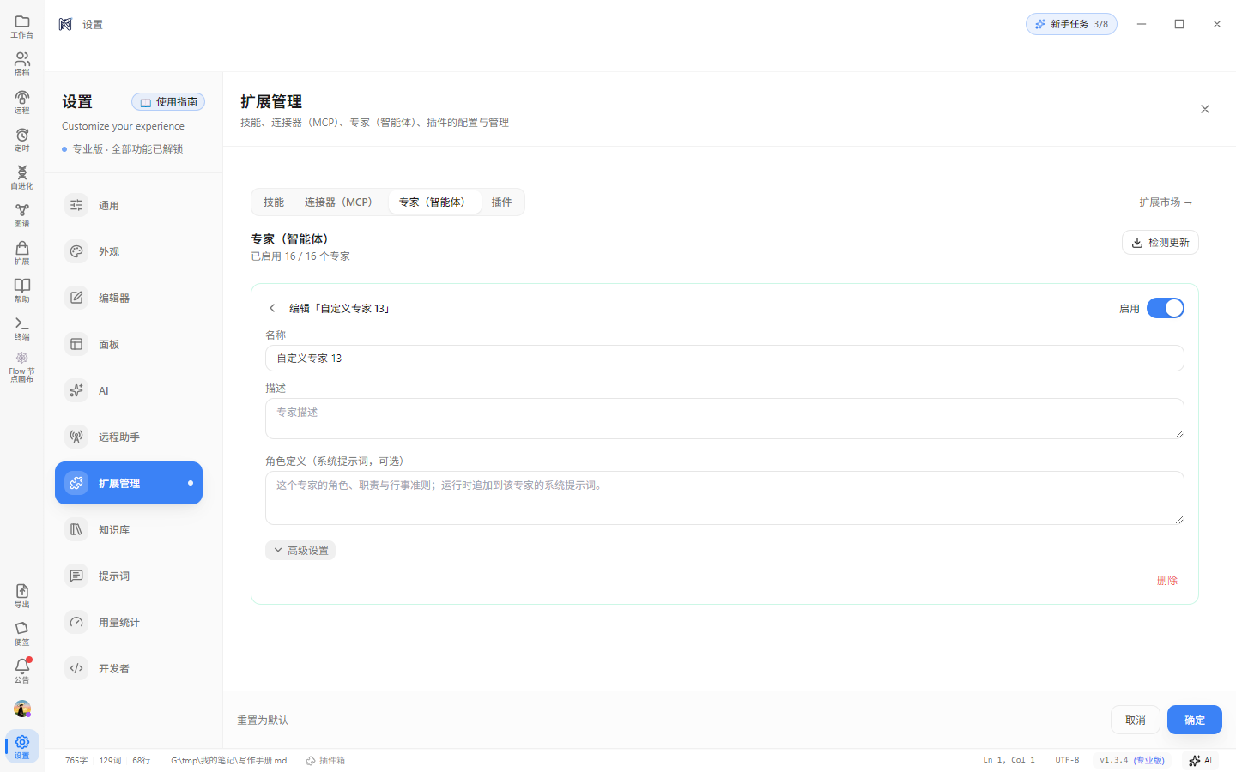Open the 扩展 extensions icon in left rail
Image resolution: width=1236 pixels, height=772 pixels.
point(22,253)
